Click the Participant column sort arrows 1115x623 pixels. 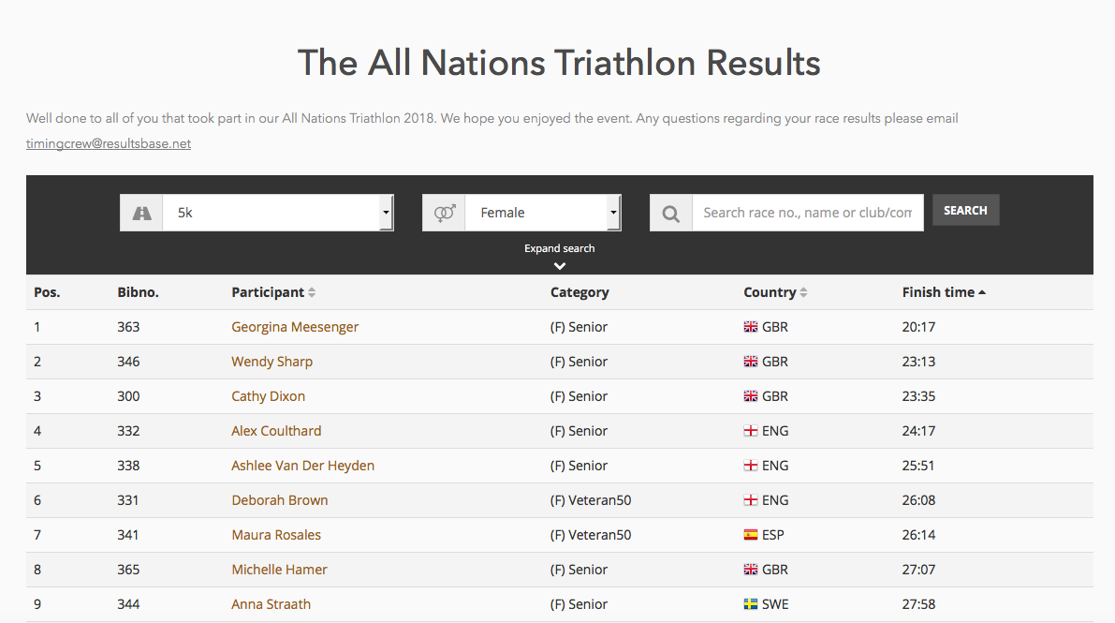click(x=312, y=292)
